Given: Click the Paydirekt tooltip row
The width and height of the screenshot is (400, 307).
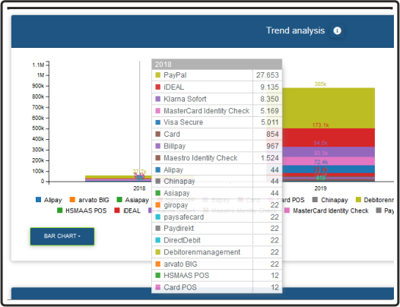Looking at the screenshot, I should 217,229.
